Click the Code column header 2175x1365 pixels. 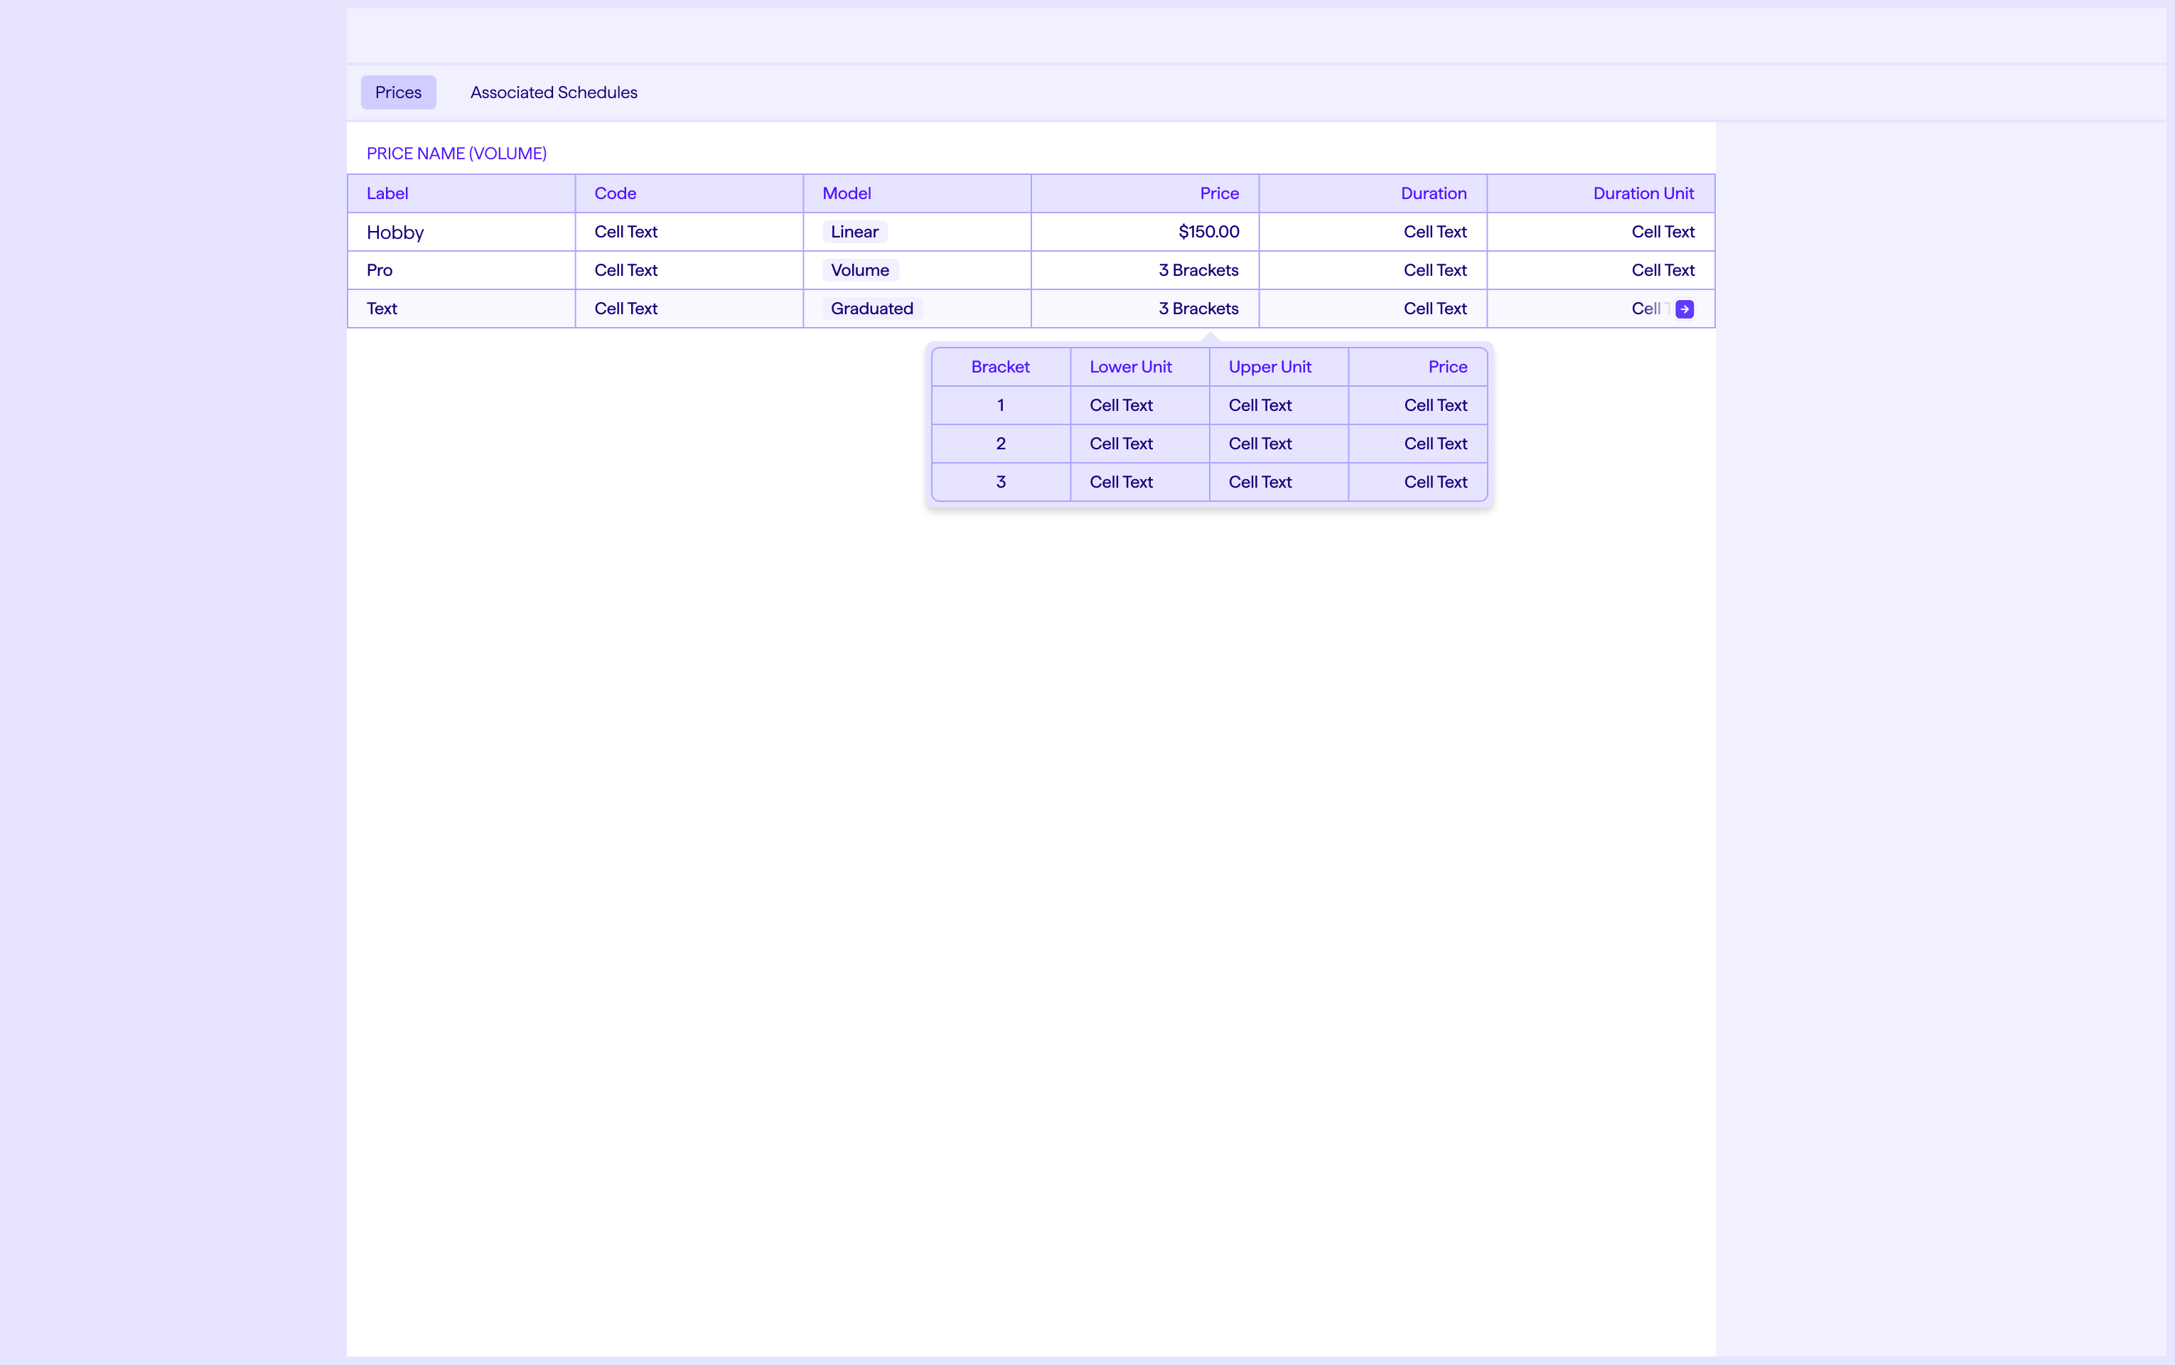tap(615, 193)
